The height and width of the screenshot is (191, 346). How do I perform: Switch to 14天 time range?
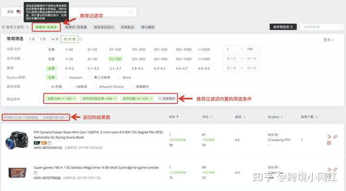pos(54,39)
